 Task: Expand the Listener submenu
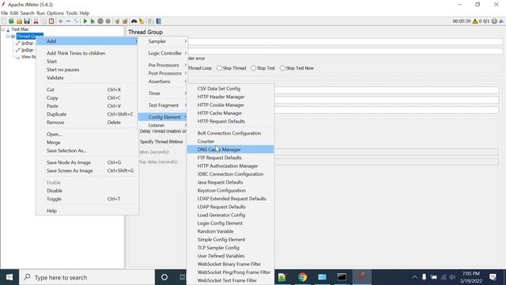[163, 125]
